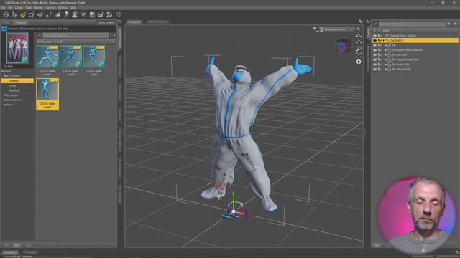460x258 pixels.
Task: Click the viewport pan arrows icon
Action: (x=359, y=42)
